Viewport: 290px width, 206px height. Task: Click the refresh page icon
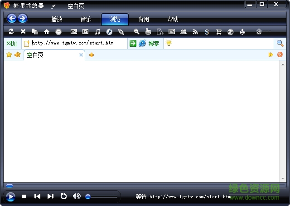[11, 32]
